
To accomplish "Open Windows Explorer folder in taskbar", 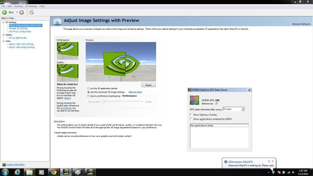I will coord(29,172).
